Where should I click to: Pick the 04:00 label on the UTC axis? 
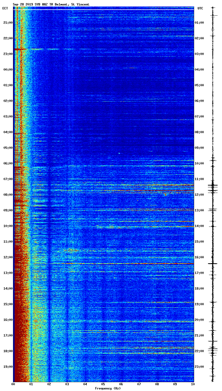[x=200, y=70]
